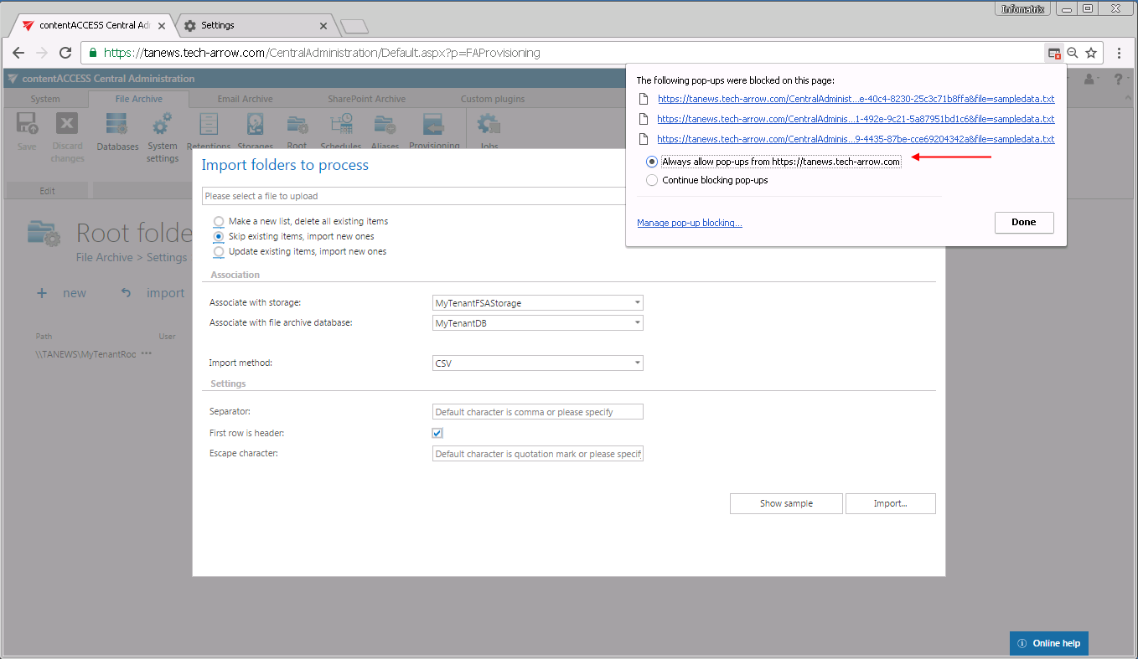Image resolution: width=1138 pixels, height=659 pixels.
Task: Click the pop-up blocked icon in address bar
Action: [1054, 53]
